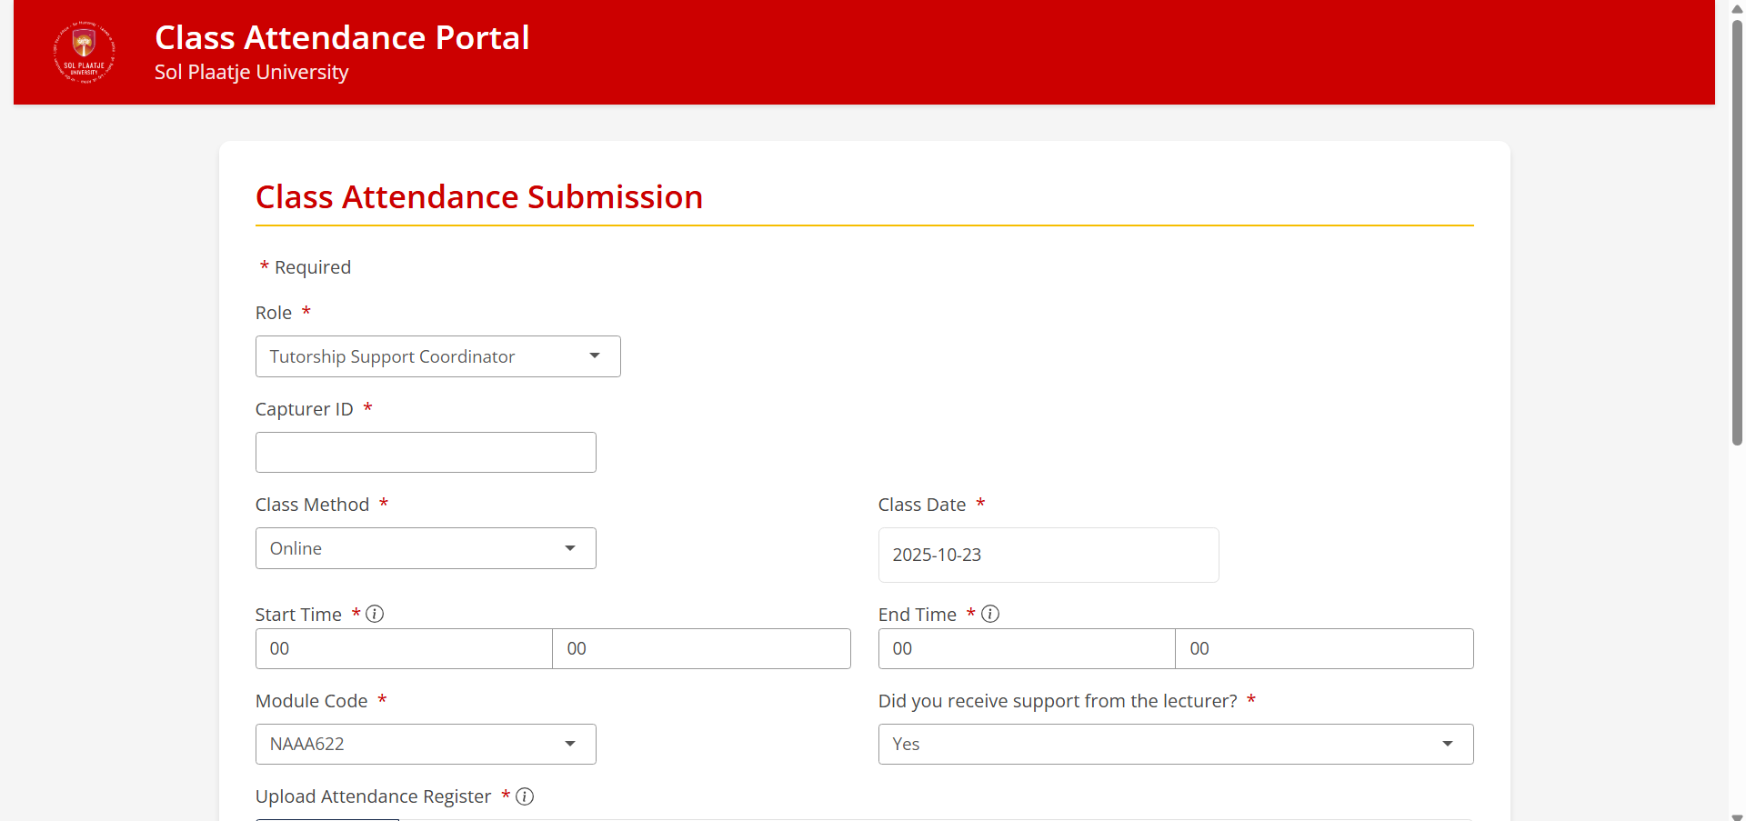
Task: Click the End Time info icon
Action: coord(990,614)
